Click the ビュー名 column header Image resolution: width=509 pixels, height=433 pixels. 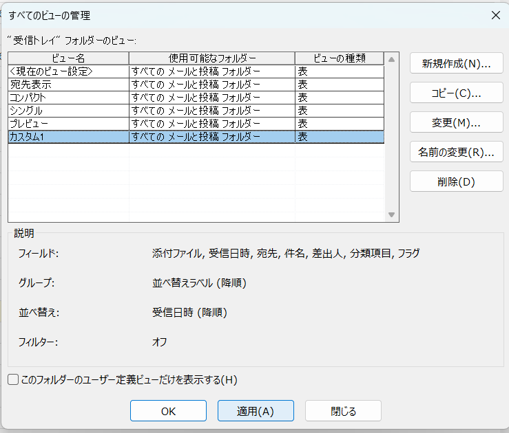(x=67, y=58)
